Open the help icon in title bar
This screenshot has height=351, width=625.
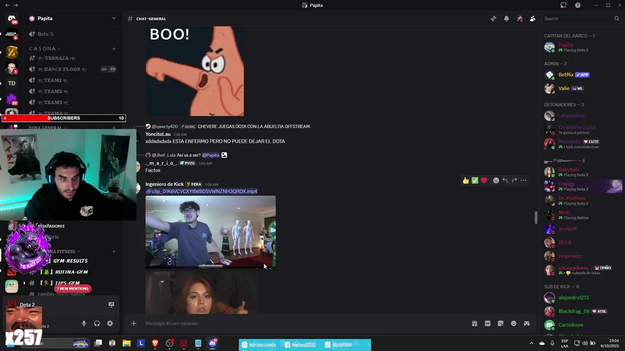tap(578, 5)
